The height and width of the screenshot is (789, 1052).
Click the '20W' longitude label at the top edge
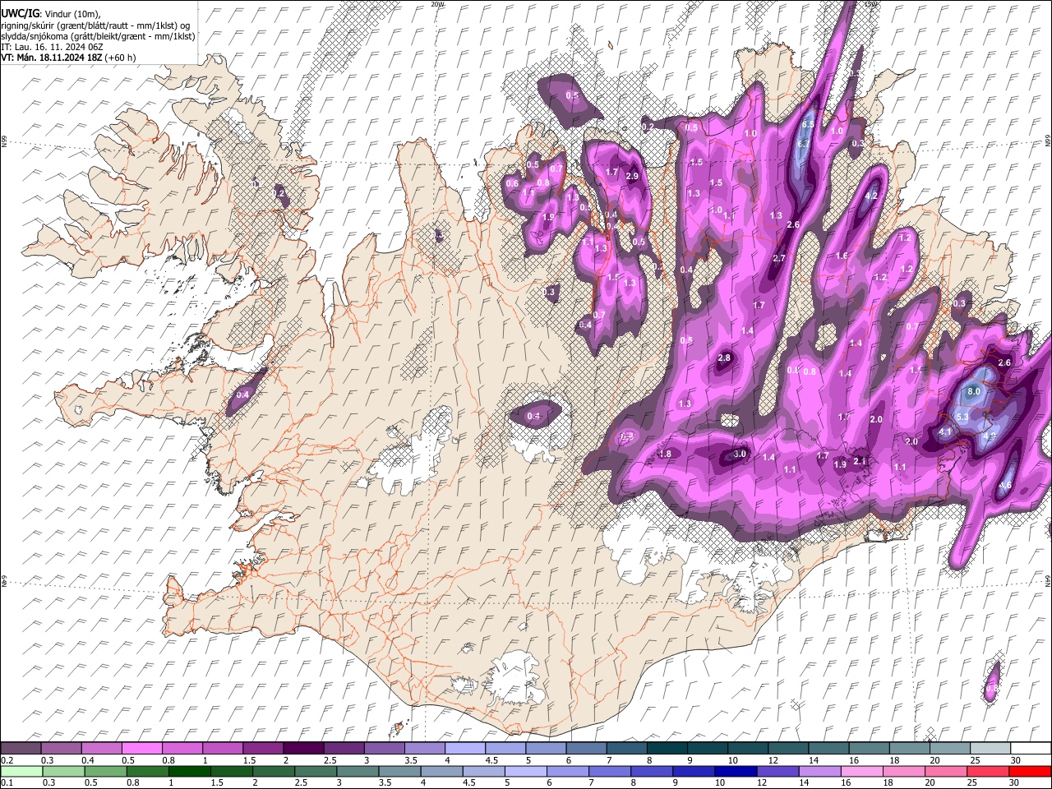coord(436,4)
